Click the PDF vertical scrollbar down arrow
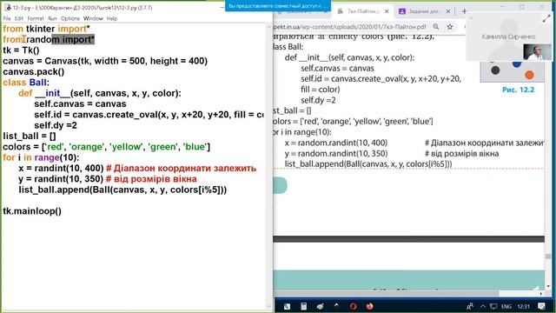This screenshot has width=556, height=313. pyautogui.click(x=548, y=286)
